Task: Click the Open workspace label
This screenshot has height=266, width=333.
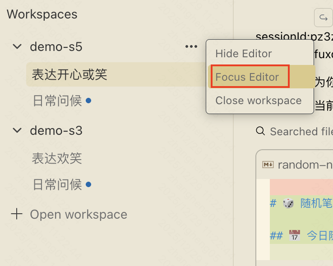Action: (x=79, y=214)
